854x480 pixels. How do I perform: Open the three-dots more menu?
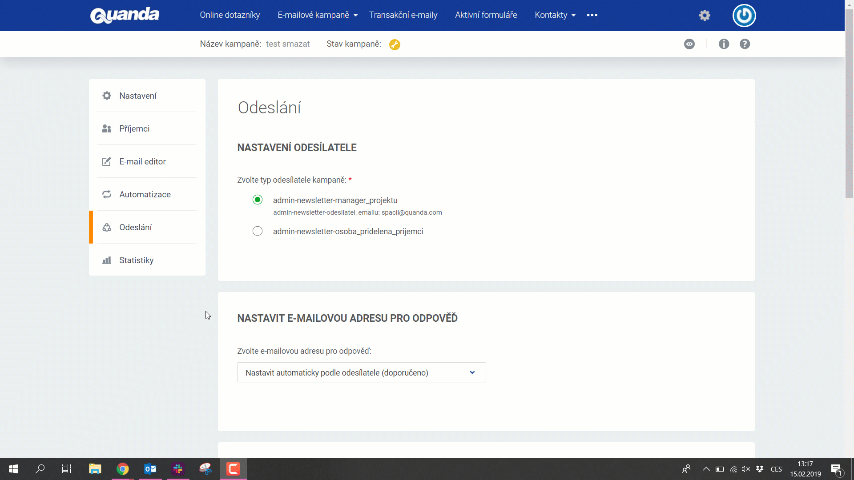tap(592, 15)
